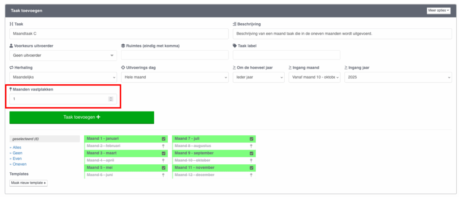Click the layers icon beside Ruimtes
The image size is (459, 197).
click(x=123, y=46)
